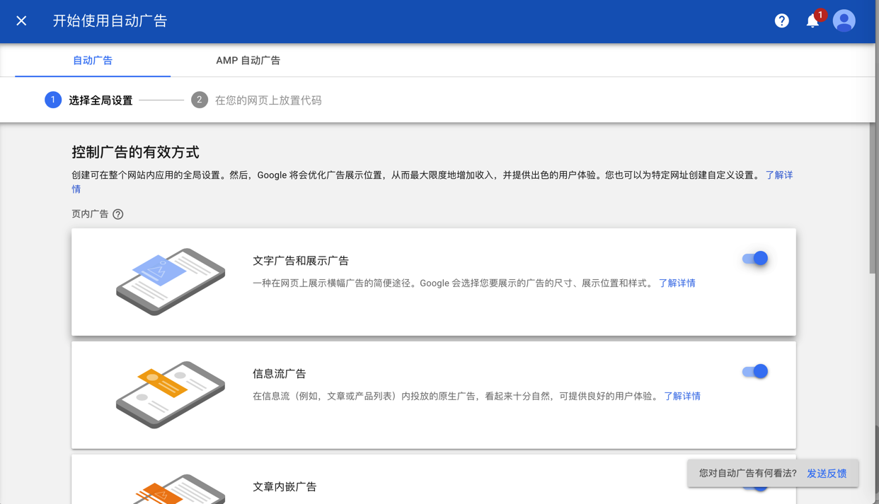Image resolution: width=879 pixels, height=504 pixels.
Task: Select step 1 选择全局设置
Action: tap(88, 100)
